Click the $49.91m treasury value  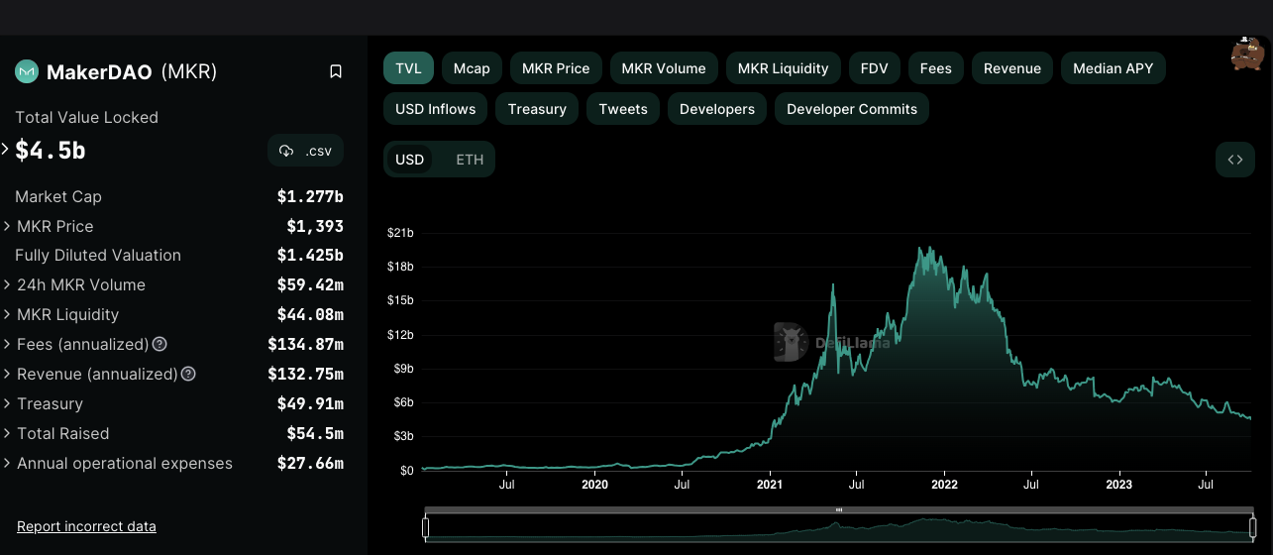(x=310, y=403)
